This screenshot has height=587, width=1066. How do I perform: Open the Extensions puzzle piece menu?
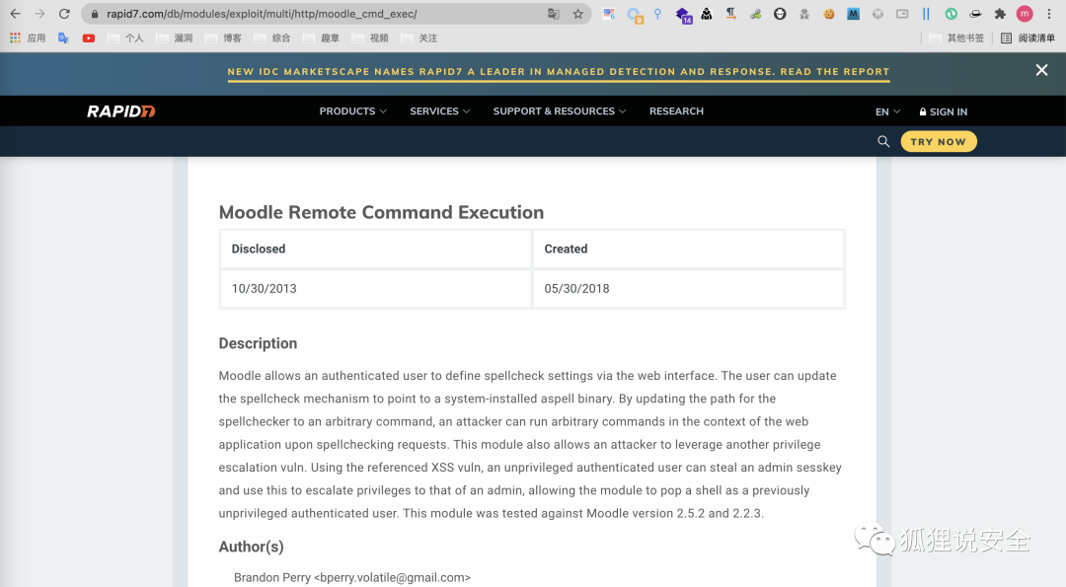coord(1000,14)
